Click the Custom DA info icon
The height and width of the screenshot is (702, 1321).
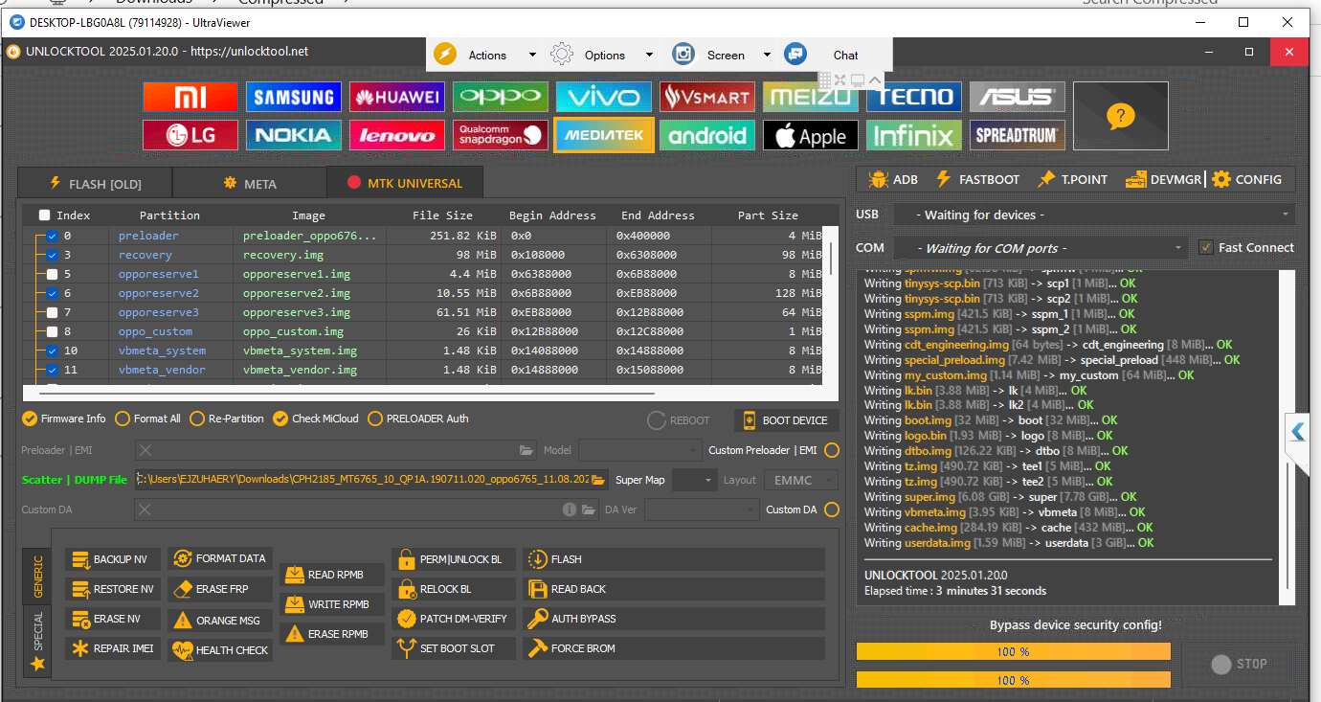point(570,510)
